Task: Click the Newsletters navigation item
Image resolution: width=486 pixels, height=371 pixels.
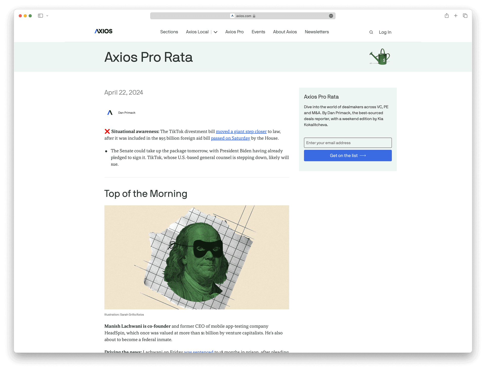Action: 317,32
